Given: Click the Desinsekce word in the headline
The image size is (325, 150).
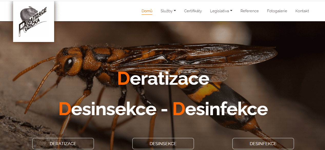Looking at the screenshot, I should pos(108,109).
